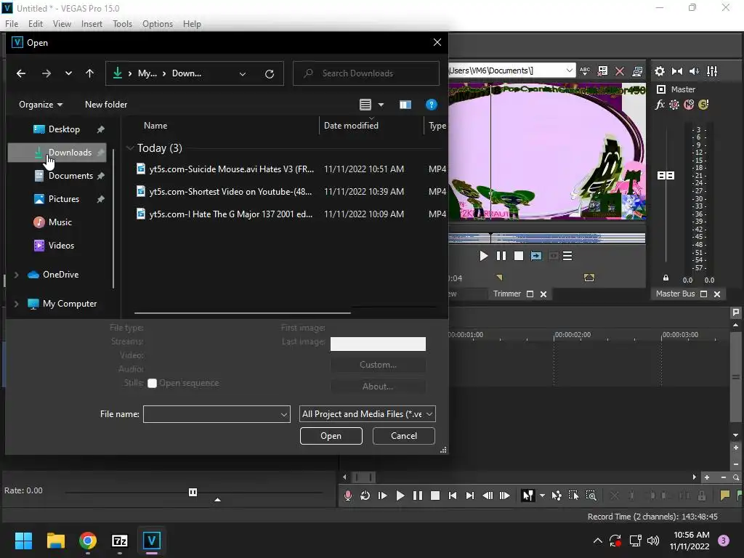
Task: Open Trimmer path history dropdown
Action: click(x=569, y=70)
